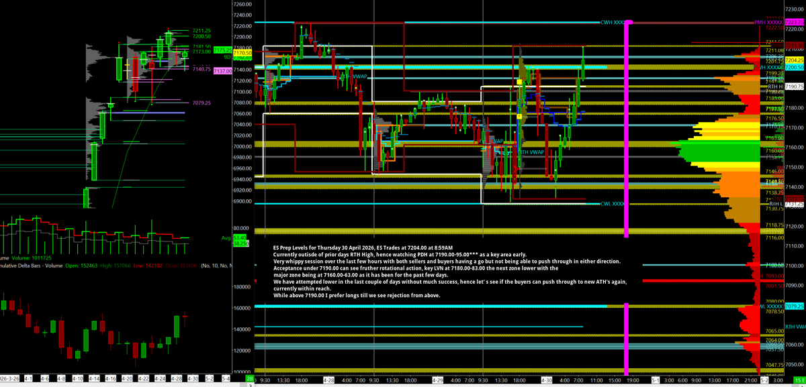Viewport: 806px width, 387px height.
Task: Click the pink highlighted 7137.00 price tag
Action: [x=224, y=70]
